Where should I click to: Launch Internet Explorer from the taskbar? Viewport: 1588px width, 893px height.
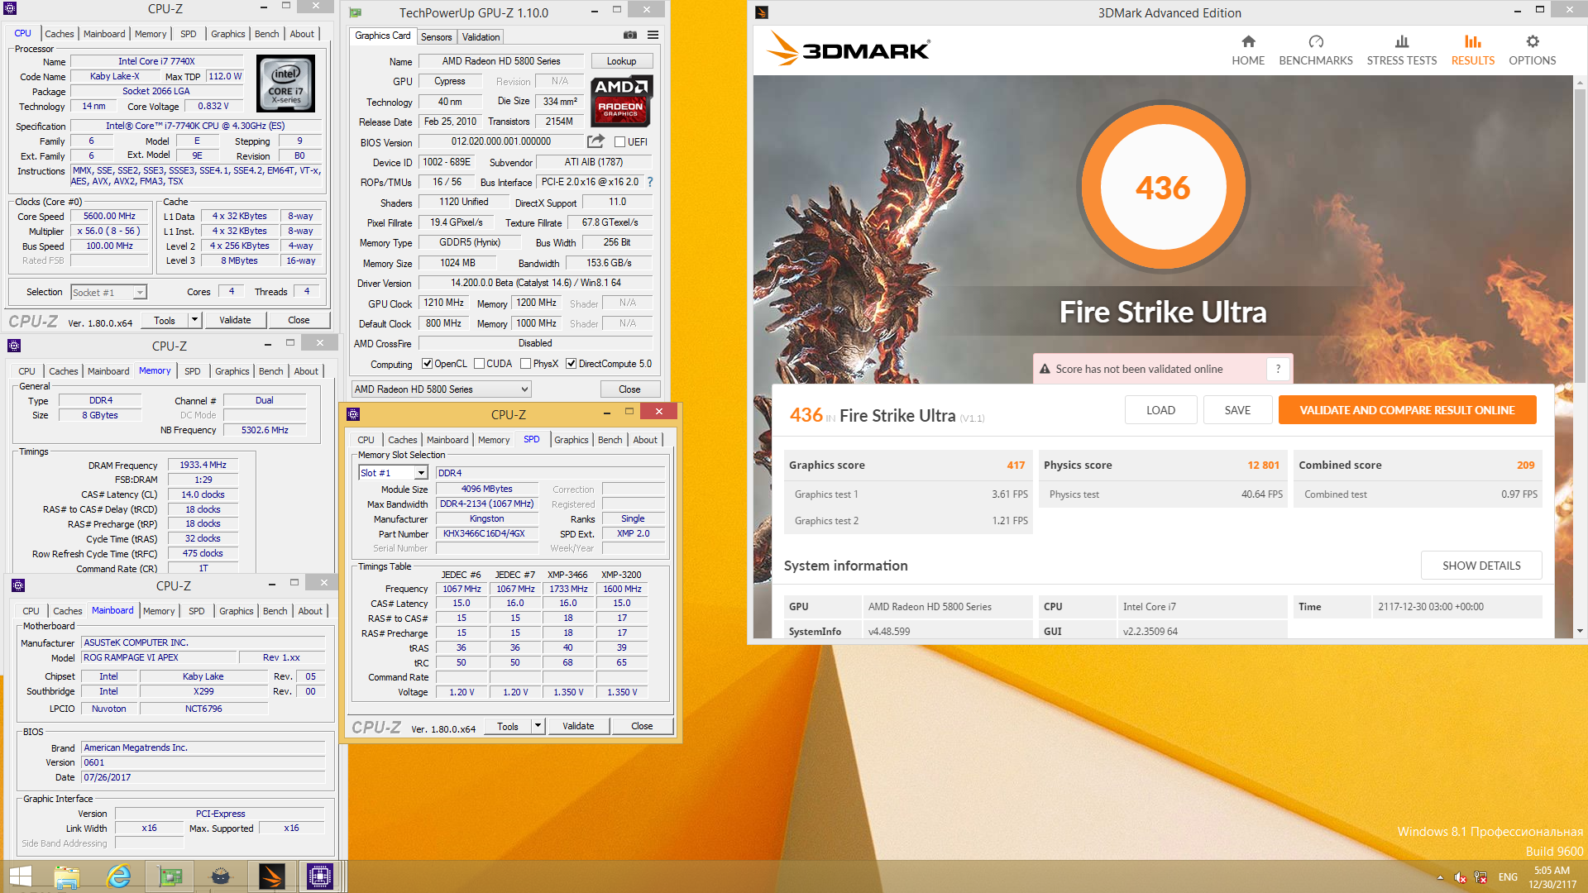coord(119,876)
